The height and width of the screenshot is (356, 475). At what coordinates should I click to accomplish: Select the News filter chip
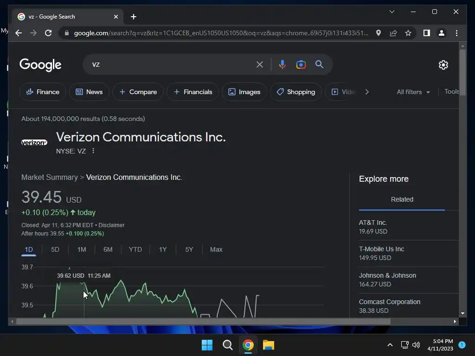89,92
